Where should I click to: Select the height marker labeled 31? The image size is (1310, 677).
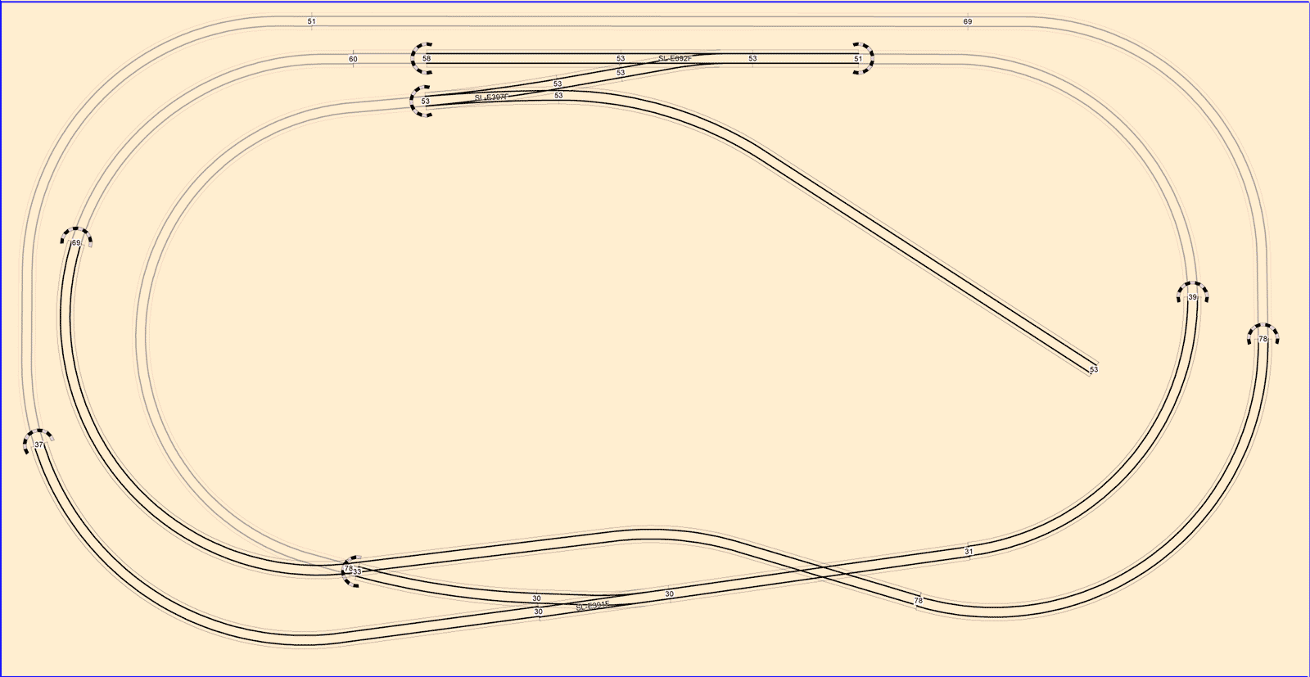tap(969, 552)
